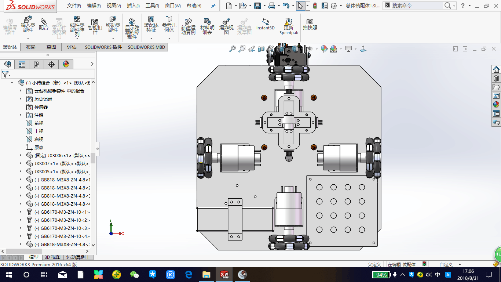Switch to the 评估 (Evaluate) tab

click(x=72, y=47)
